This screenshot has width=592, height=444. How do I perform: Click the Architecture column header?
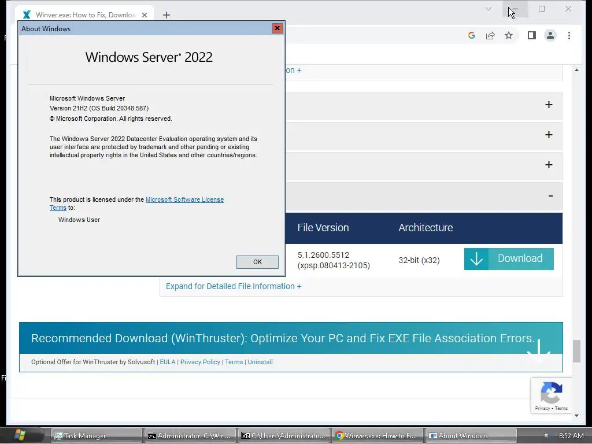(425, 228)
